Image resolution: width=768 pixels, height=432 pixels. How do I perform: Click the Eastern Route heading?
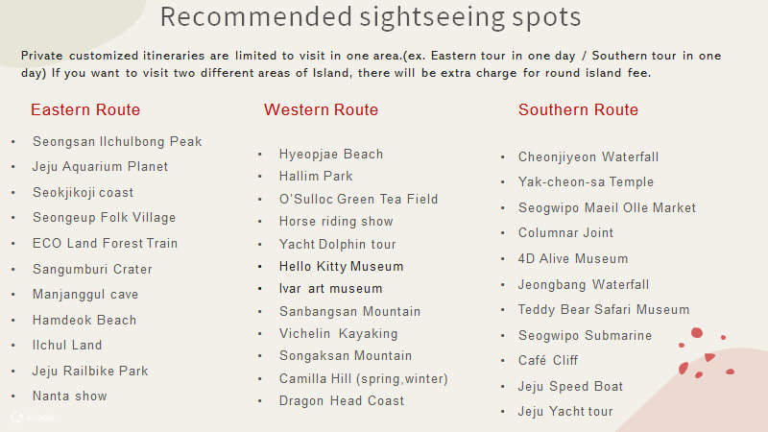point(85,109)
